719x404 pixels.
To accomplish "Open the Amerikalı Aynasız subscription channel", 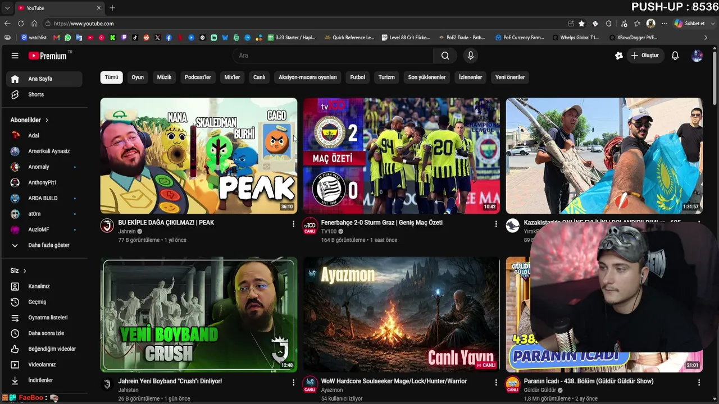I will pos(44,151).
